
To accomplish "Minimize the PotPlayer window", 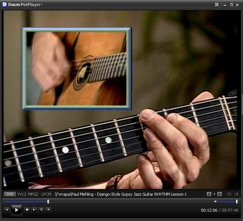I will [225, 5].
